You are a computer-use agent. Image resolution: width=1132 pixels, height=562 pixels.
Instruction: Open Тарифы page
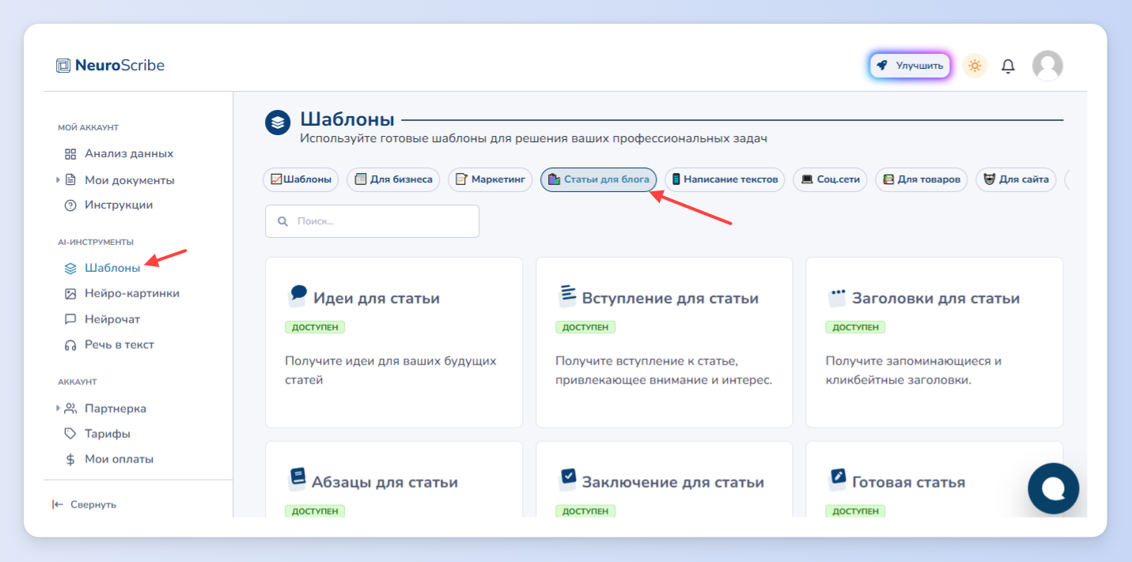107,434
